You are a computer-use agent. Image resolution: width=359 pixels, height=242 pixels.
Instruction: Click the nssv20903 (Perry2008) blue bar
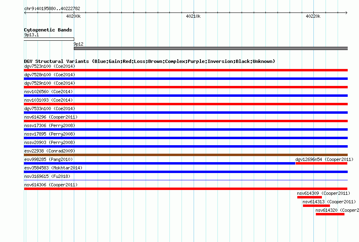[186, 146]
